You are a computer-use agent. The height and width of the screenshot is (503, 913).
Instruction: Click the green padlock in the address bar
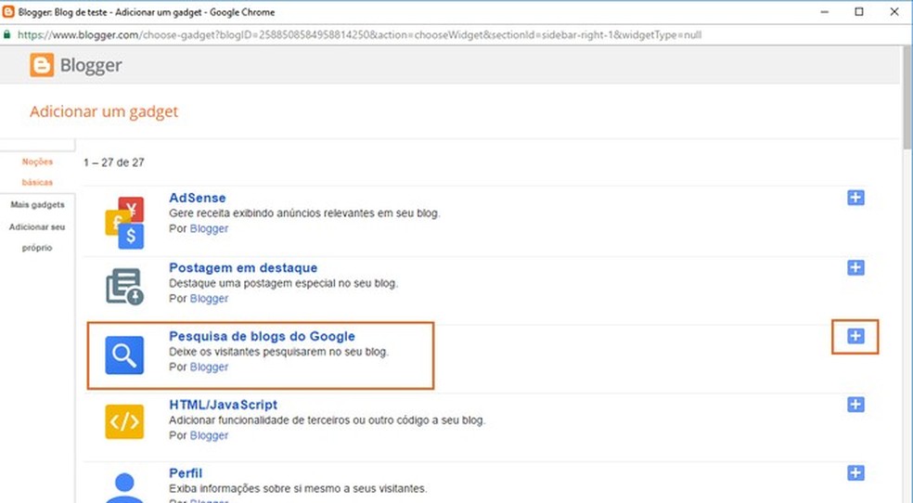click(x=7, y=35)
